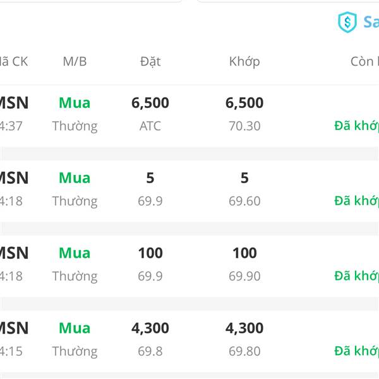Select the MSN order with quantity 5

click(x=189, y=191)
